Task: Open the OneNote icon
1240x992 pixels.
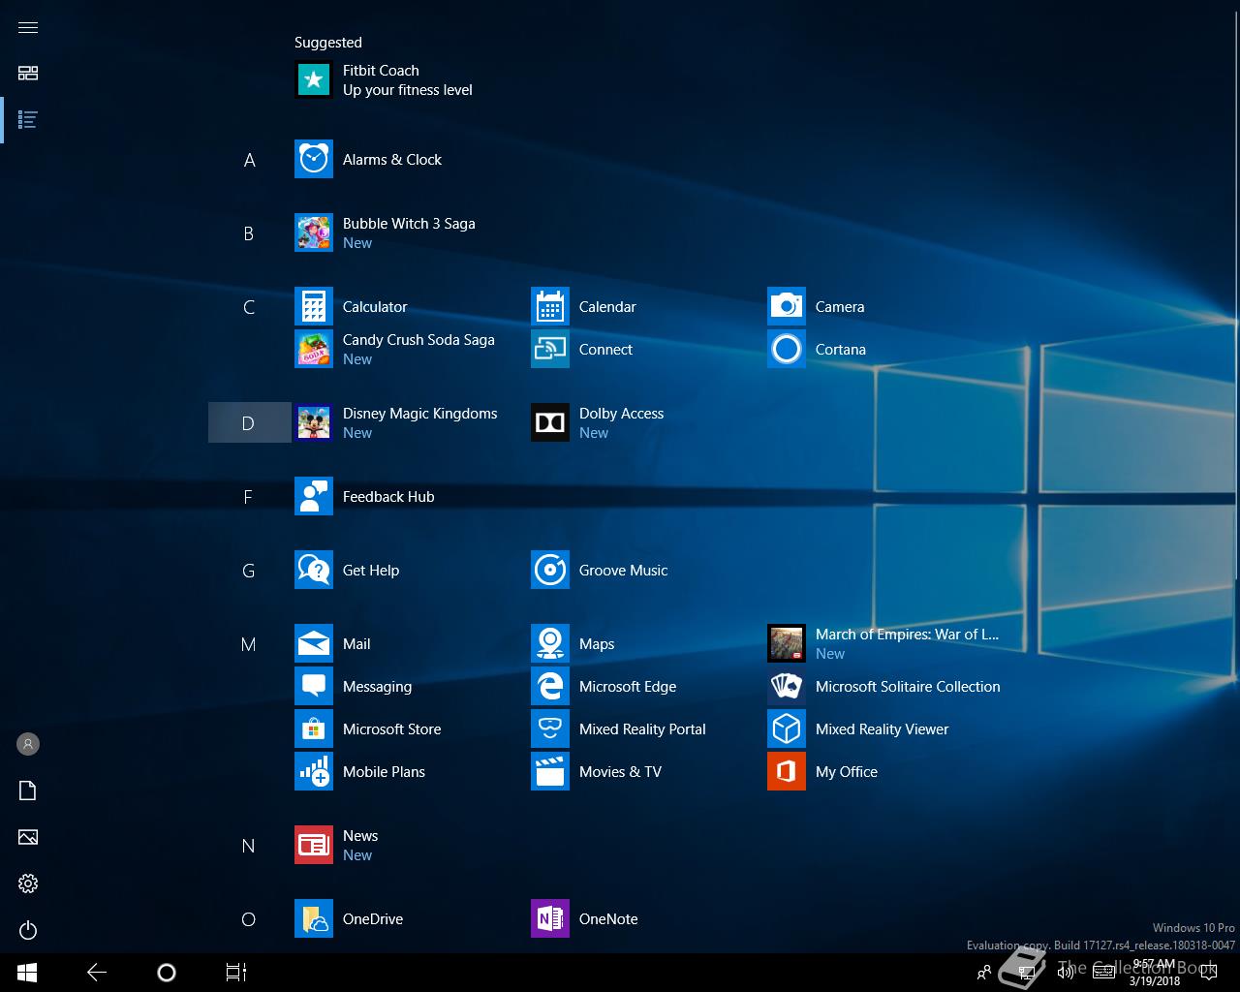Action: pos(550,918)
